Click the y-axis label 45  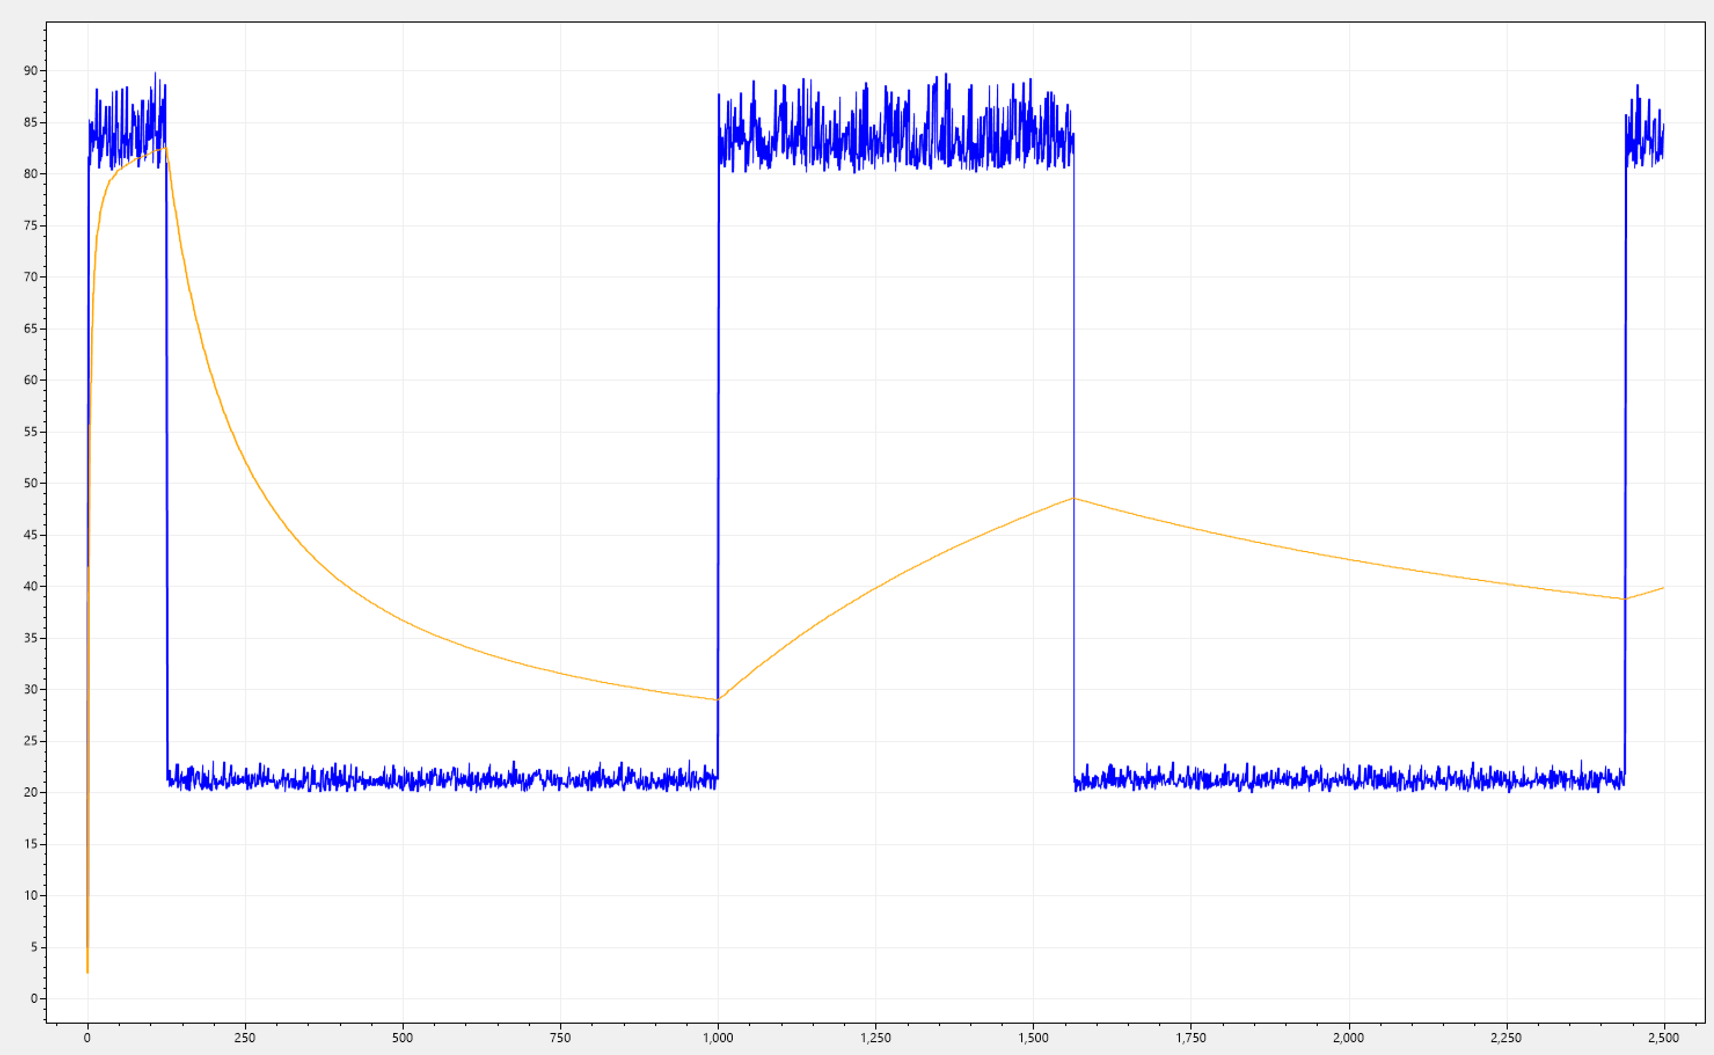(x=31, y=535)
